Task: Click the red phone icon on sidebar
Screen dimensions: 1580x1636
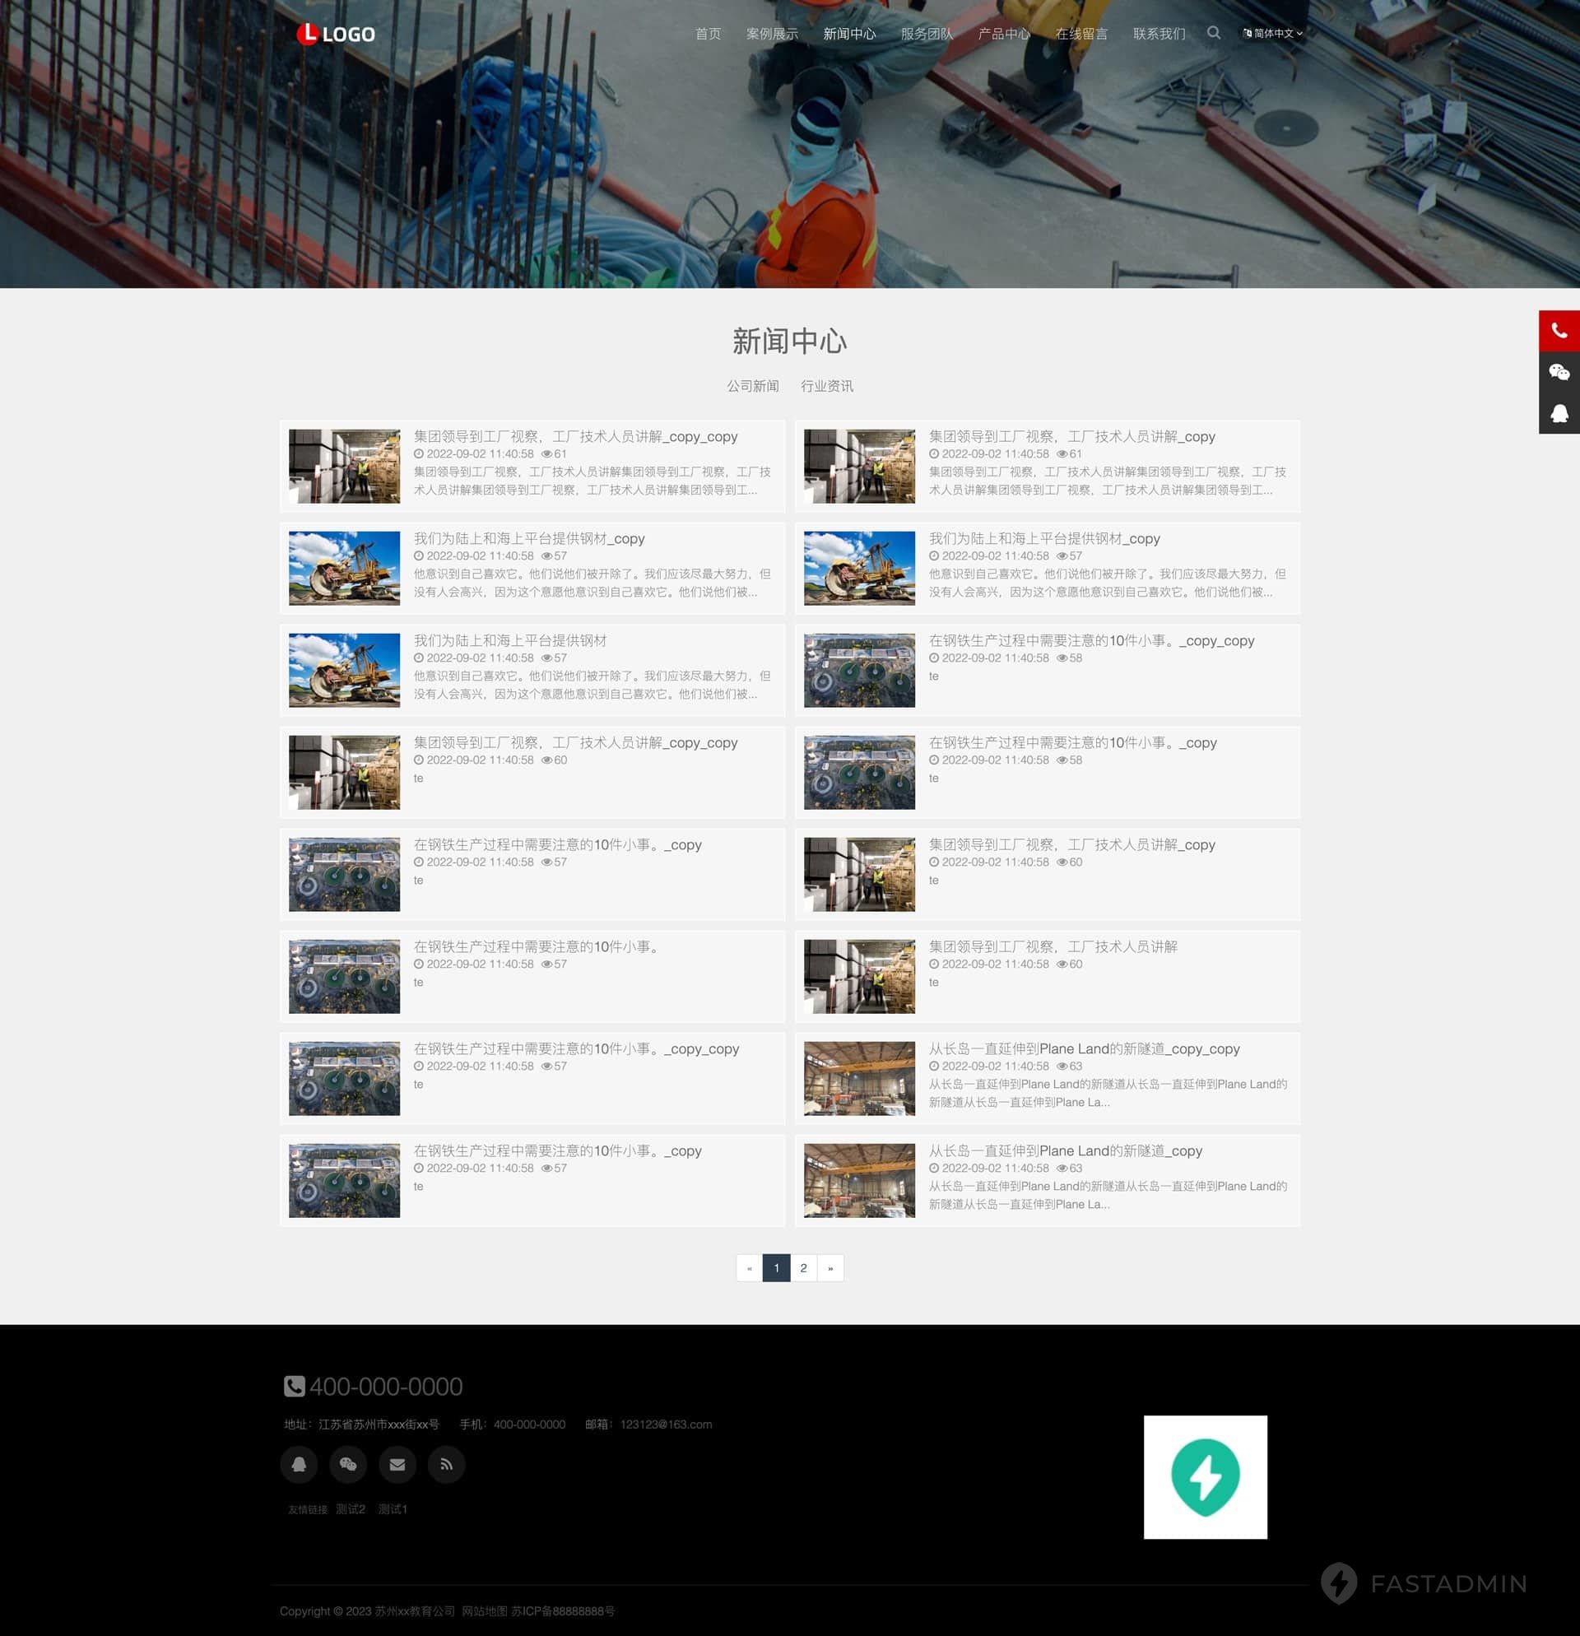Action: coord(1559,332)
